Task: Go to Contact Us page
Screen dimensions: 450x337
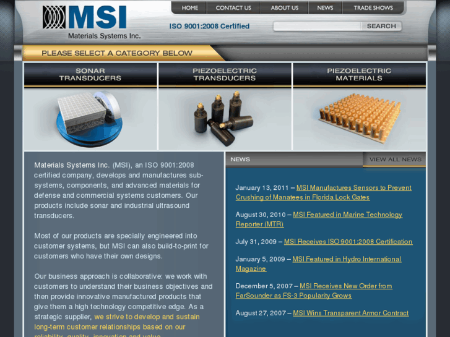Action: [233, 8]
